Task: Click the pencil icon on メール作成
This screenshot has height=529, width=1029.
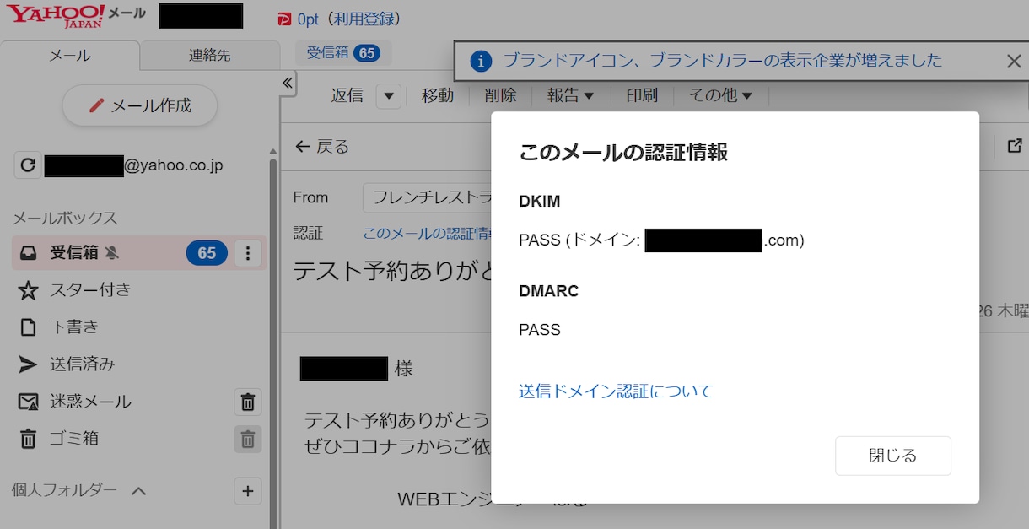Action: pos(96,105)
